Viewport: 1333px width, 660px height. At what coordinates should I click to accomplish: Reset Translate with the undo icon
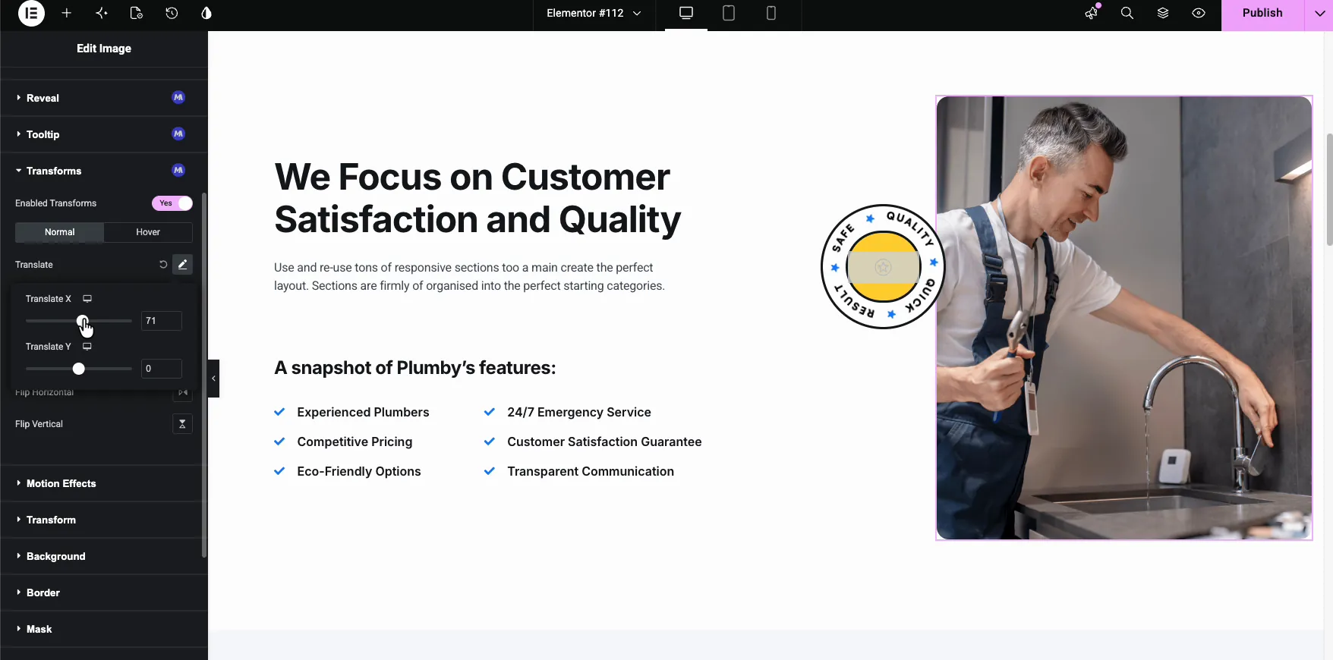tap(163, 265)
